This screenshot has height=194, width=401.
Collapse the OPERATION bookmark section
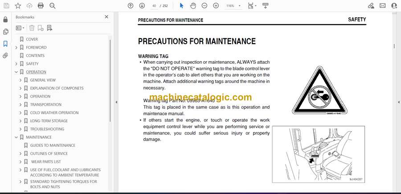coord(16,72)
